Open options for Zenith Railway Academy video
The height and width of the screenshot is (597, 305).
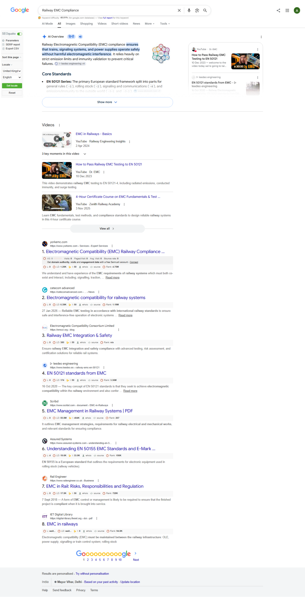coord(124,204)
